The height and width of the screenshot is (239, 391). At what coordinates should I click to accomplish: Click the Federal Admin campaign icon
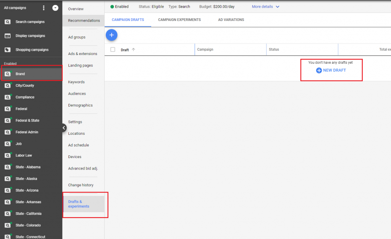coord(8,132)
